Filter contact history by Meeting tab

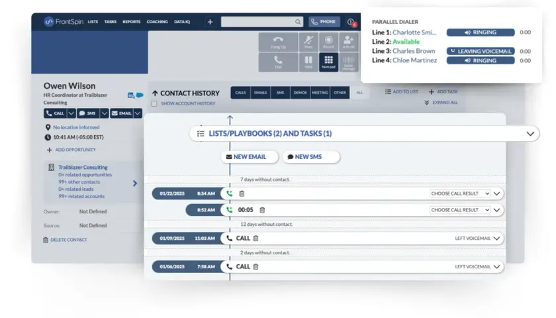tap(320, 93)
